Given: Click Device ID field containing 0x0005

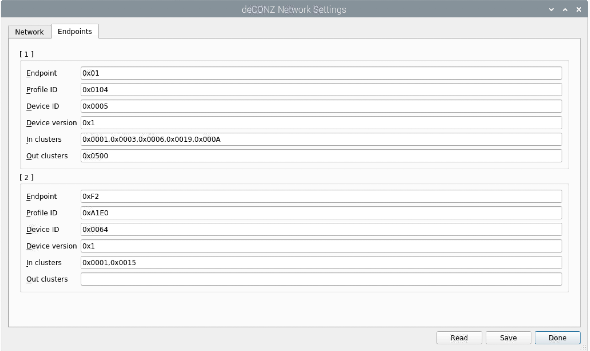Looking at the screenshot, I should (x=321, y=106).
